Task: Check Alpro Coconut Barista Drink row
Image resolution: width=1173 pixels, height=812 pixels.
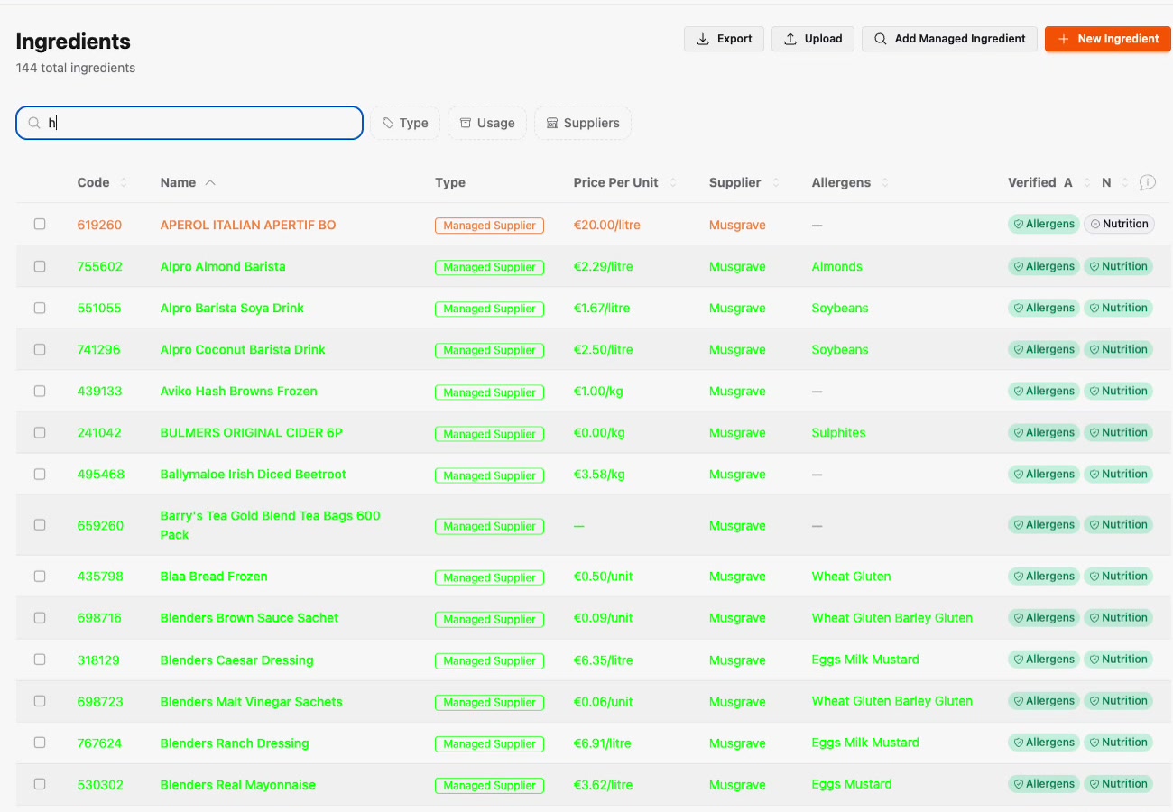Action: pos(40,349)
